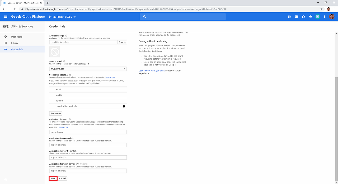Click the Application logo help tooltip
338x184 pixels.
[x=66, y=35]
